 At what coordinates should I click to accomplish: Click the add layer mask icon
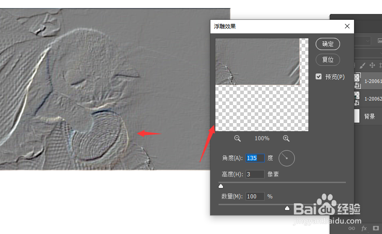[376, 228]
